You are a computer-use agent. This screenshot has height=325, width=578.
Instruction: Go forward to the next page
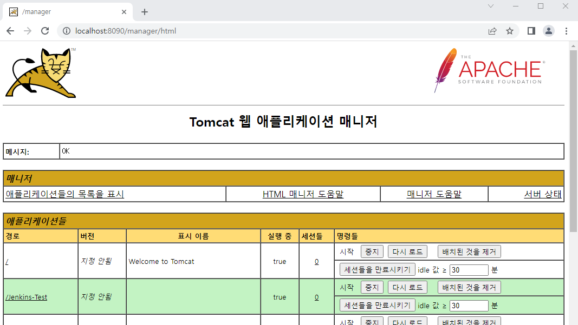coord(28,31)
